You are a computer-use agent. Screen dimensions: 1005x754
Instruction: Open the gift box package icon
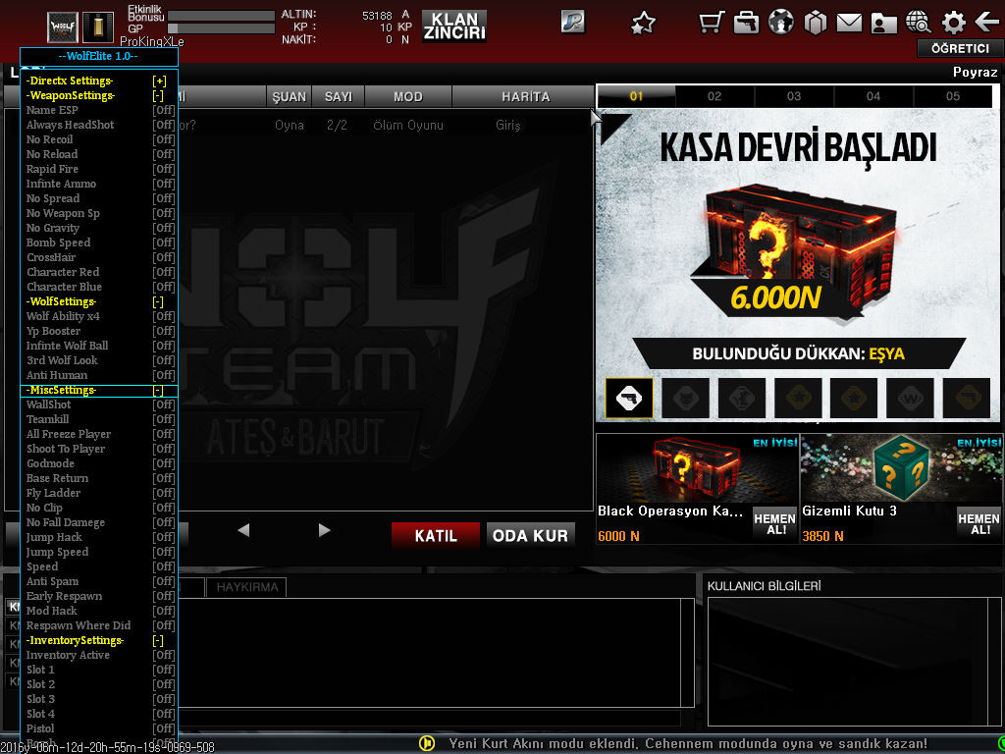coord(816,24)
